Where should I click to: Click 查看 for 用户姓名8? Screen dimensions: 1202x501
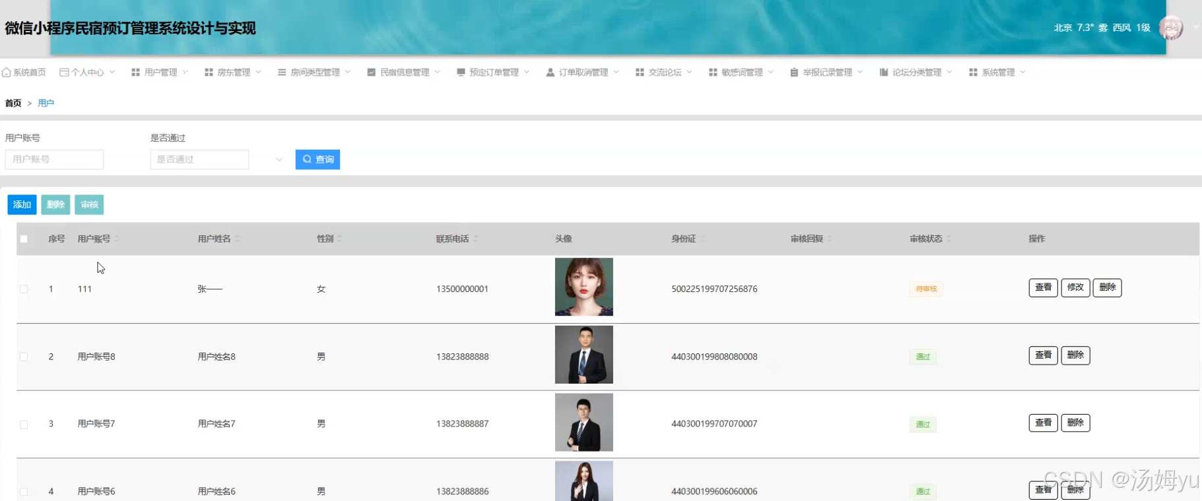(x=1043, y=355)
